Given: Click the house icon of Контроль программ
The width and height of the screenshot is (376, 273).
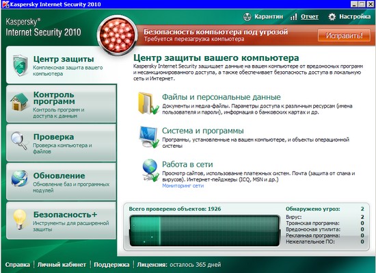Looking at the screenshot, I should [19, 102].
